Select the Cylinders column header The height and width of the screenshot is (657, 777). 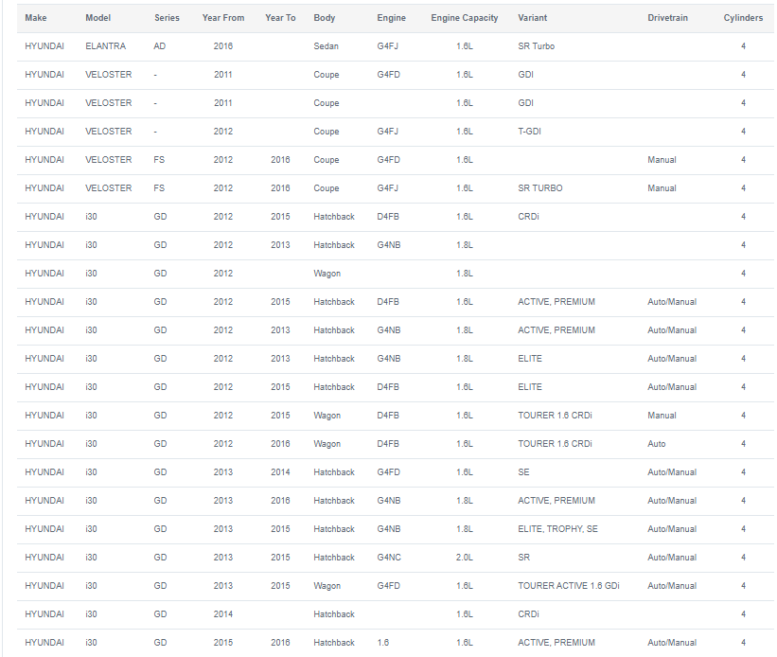[x=743, y=18]
